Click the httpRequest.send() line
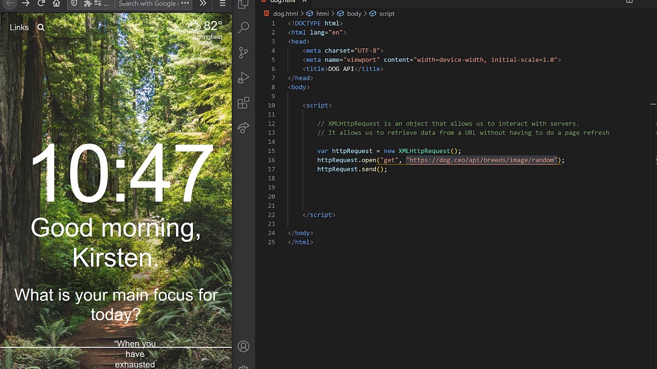The image size is (657, 369). [x=352, y=170]
